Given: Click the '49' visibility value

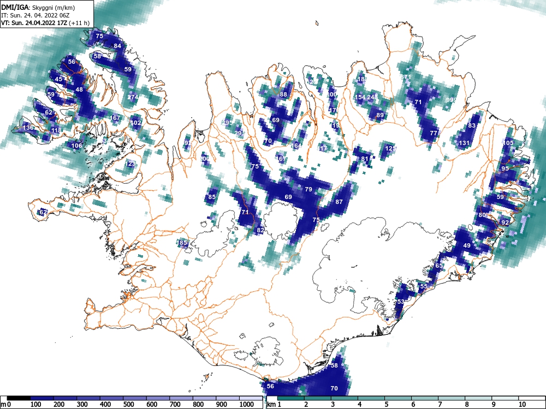Looking at the screenshot, I should (x=467, y=245).
